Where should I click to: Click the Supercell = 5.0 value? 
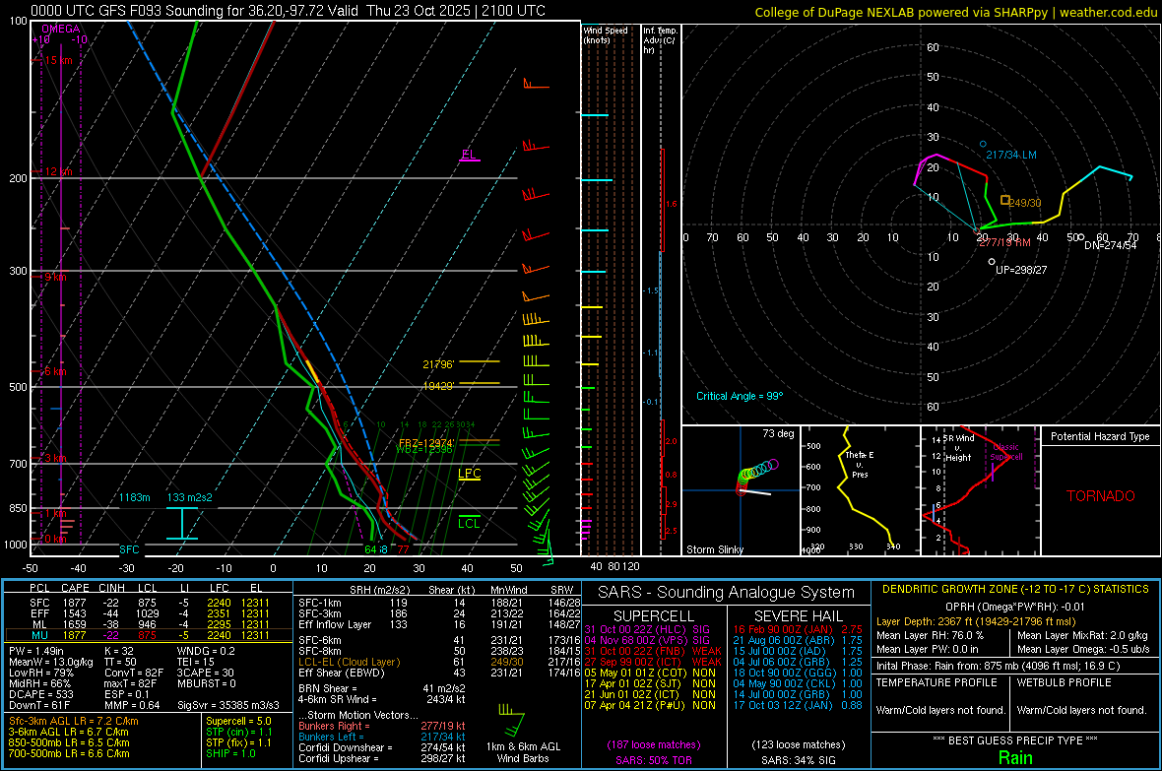tap(238, 721)
